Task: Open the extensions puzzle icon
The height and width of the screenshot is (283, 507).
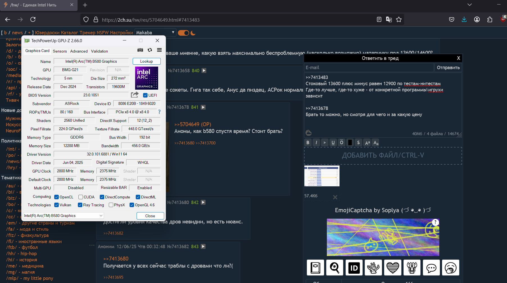Action: click(x=490, y=19)
